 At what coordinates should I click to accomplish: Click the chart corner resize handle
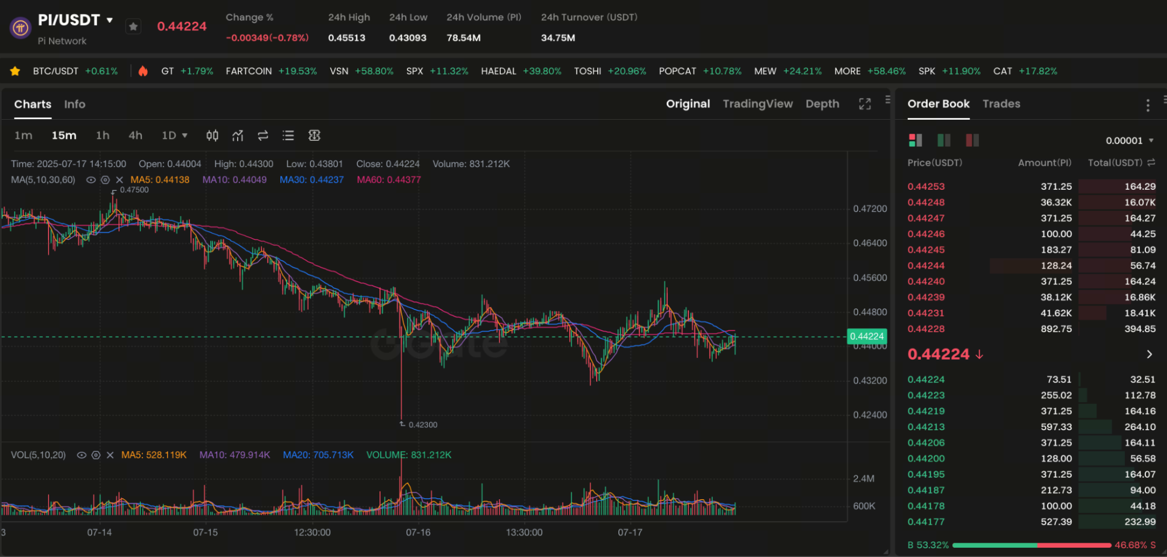[886, 551]
